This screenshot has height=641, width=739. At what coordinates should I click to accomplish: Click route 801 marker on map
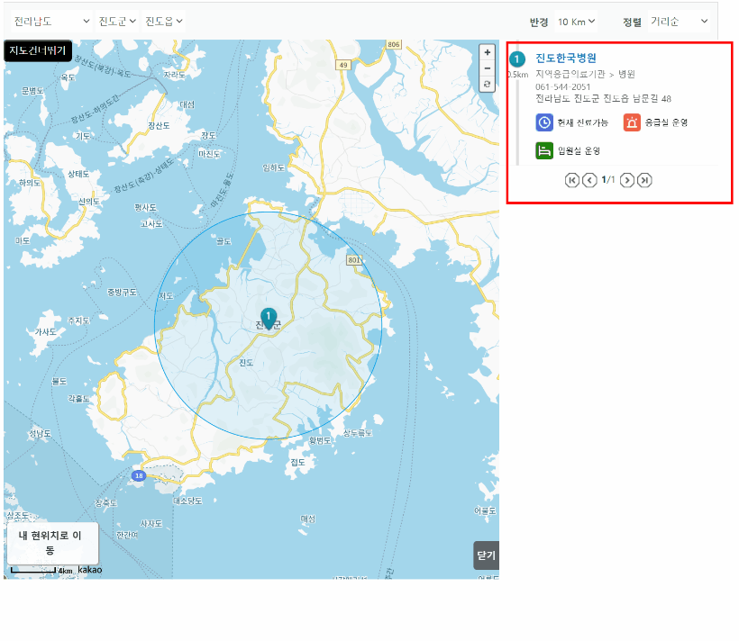click(354, 260)
